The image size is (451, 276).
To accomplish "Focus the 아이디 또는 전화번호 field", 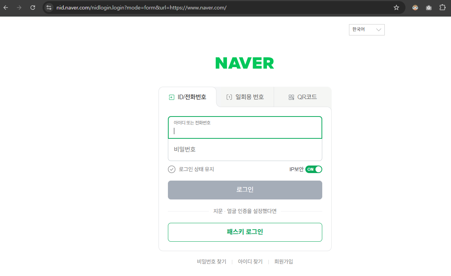I will (245, 127).
